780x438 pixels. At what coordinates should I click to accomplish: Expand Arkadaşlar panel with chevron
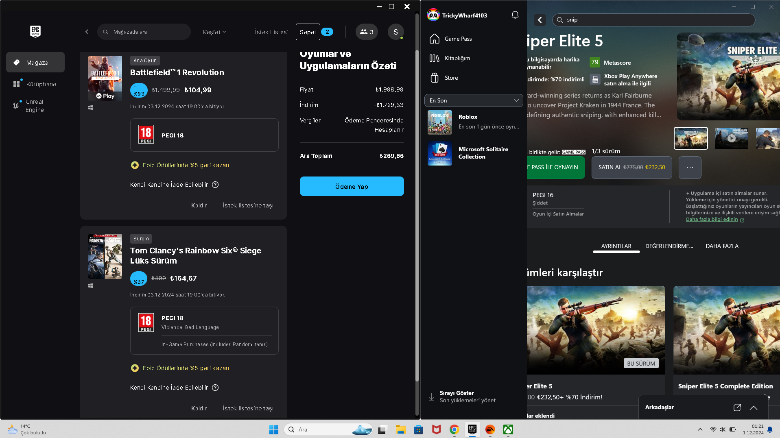[753, 407]
